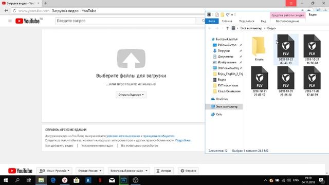Open the Вид ribbon tab
329x185 pixels.
click(263, 21)
